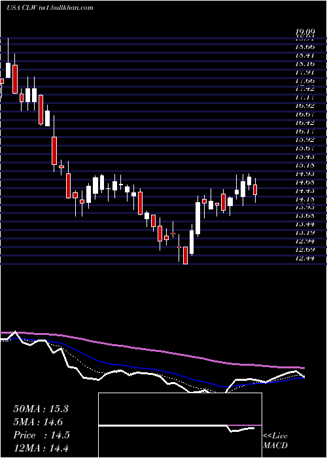Image resolution: width=327 pixels, height=458 pixels.
Task: Click the '50MA : 15.3' readout
Action: (41, 409)
